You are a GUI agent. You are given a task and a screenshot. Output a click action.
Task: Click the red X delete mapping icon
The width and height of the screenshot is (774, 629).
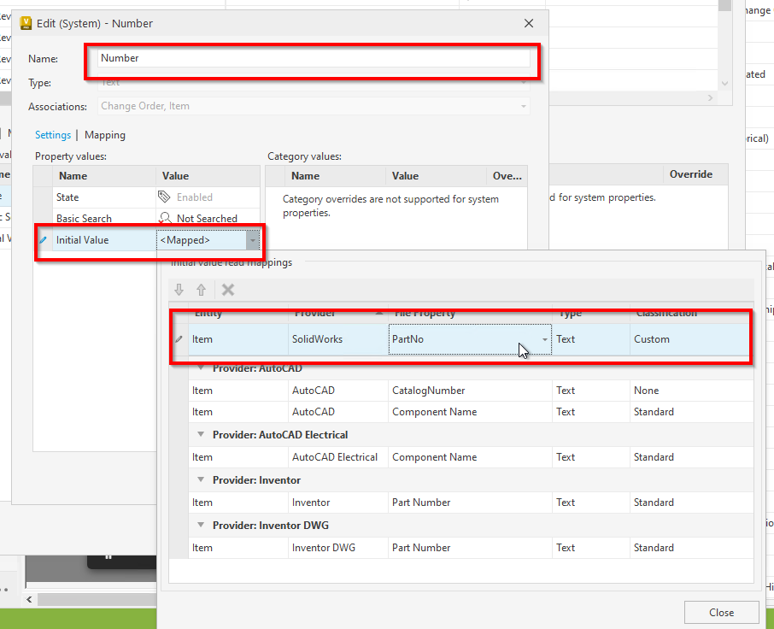pyautogui.click(x=227, y=291)
